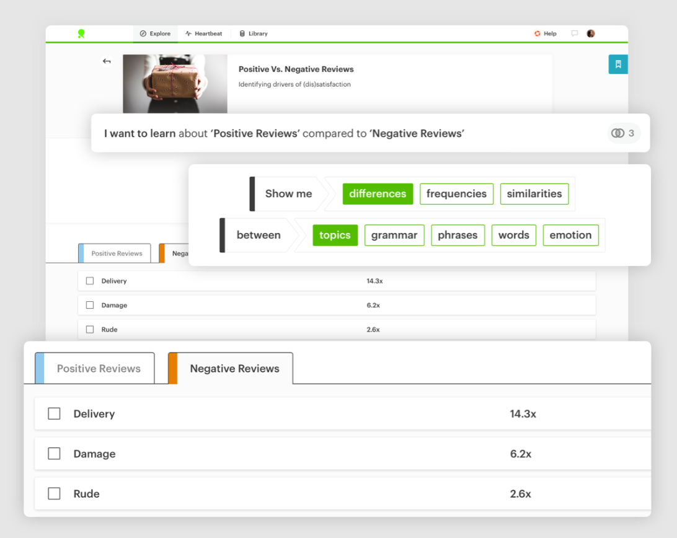The image size is (677, 538).
Task: Click the back arrow icon
Action: coord(107,61)
